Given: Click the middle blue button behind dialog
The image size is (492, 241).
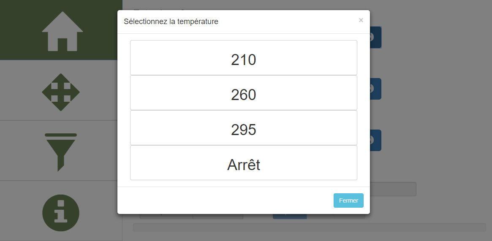Looking at the screenshot, I should tap(376, 89).
